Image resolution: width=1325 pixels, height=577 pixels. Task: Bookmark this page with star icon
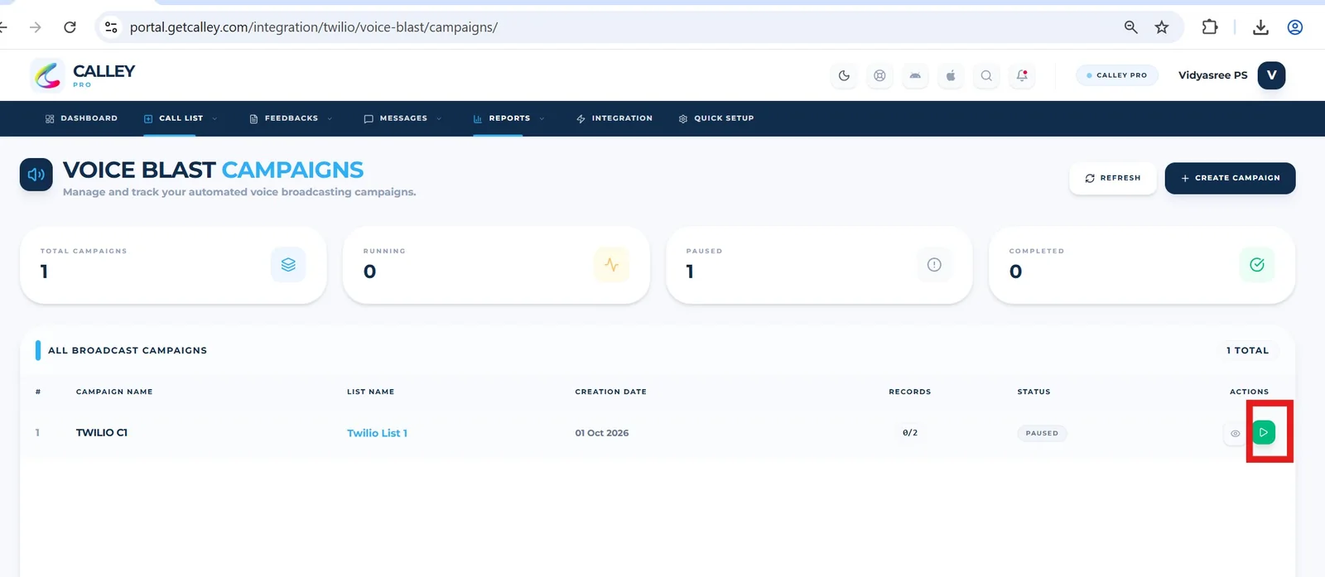point(1162,27)
